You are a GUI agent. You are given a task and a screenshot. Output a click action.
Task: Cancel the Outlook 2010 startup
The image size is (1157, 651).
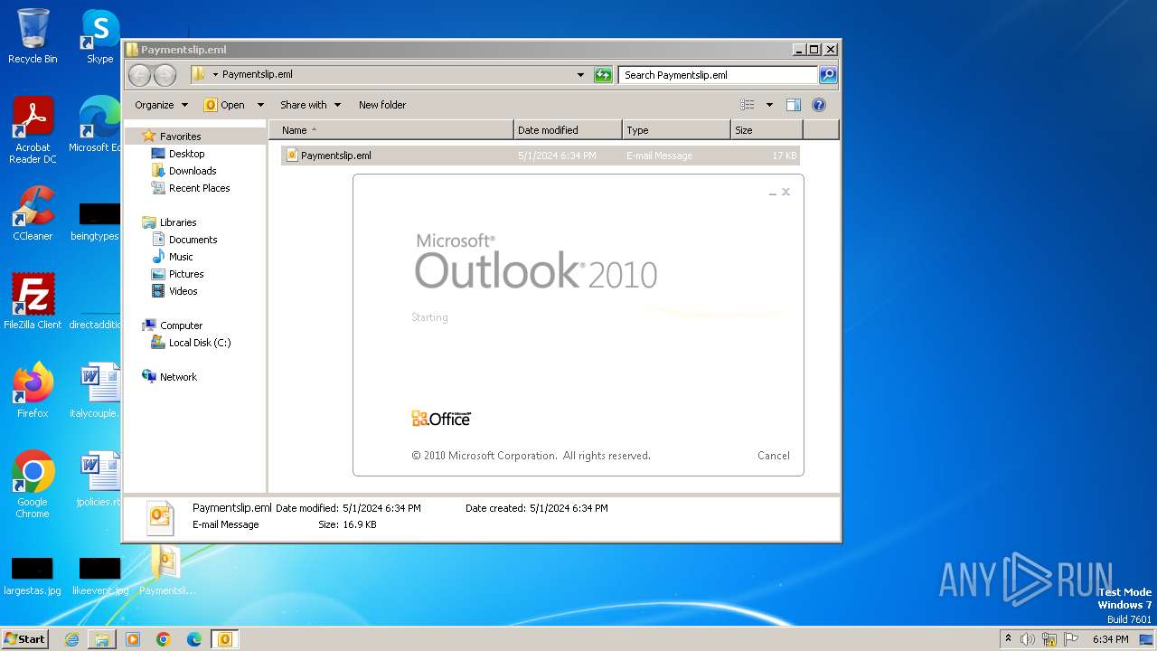[x=774, y=456]
